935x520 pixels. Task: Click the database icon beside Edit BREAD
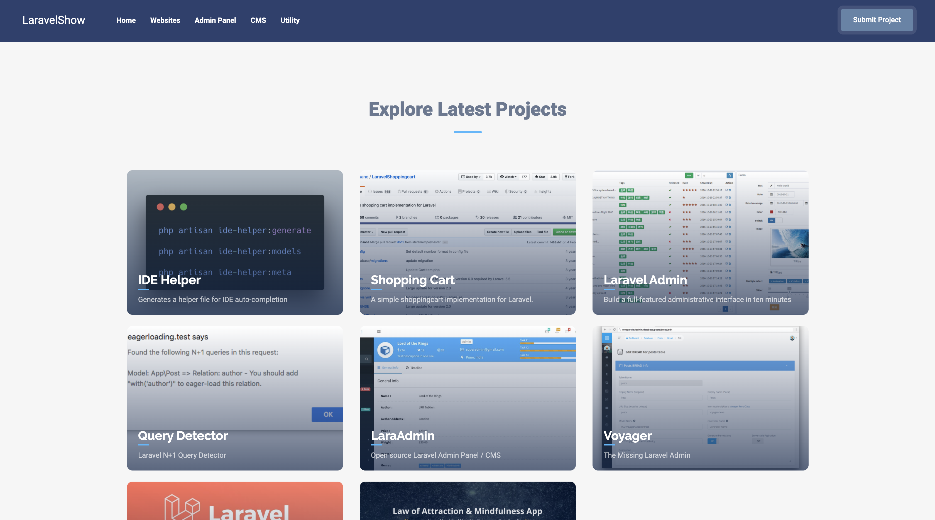pos(620,352)
